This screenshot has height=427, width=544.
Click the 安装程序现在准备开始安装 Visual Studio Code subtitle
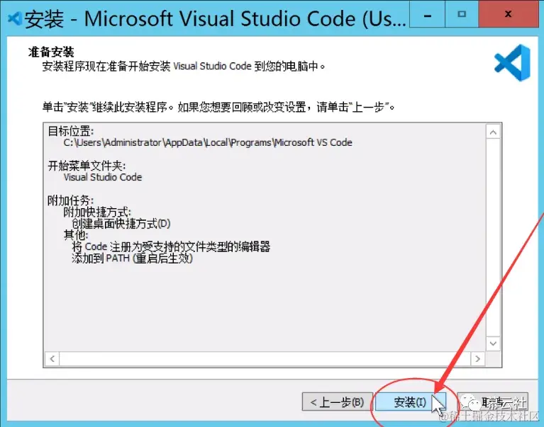click(x=184, y=66)
